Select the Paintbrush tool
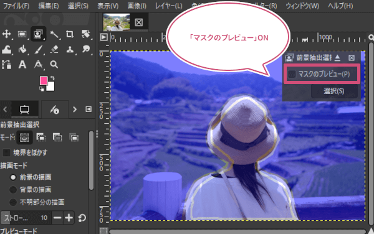The image size is (374, 234). (38, 50)
